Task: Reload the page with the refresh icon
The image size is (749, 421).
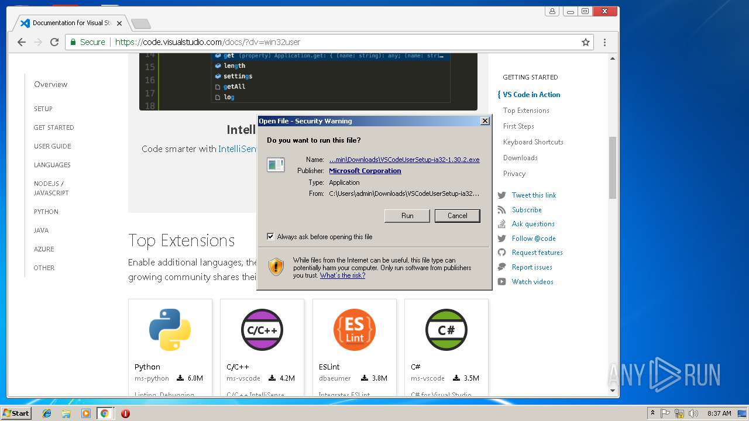Action: (54, 42)
